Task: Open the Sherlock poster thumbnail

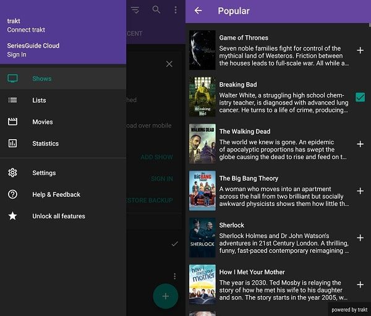Action: pyautogui.click(x=202, y=237)
